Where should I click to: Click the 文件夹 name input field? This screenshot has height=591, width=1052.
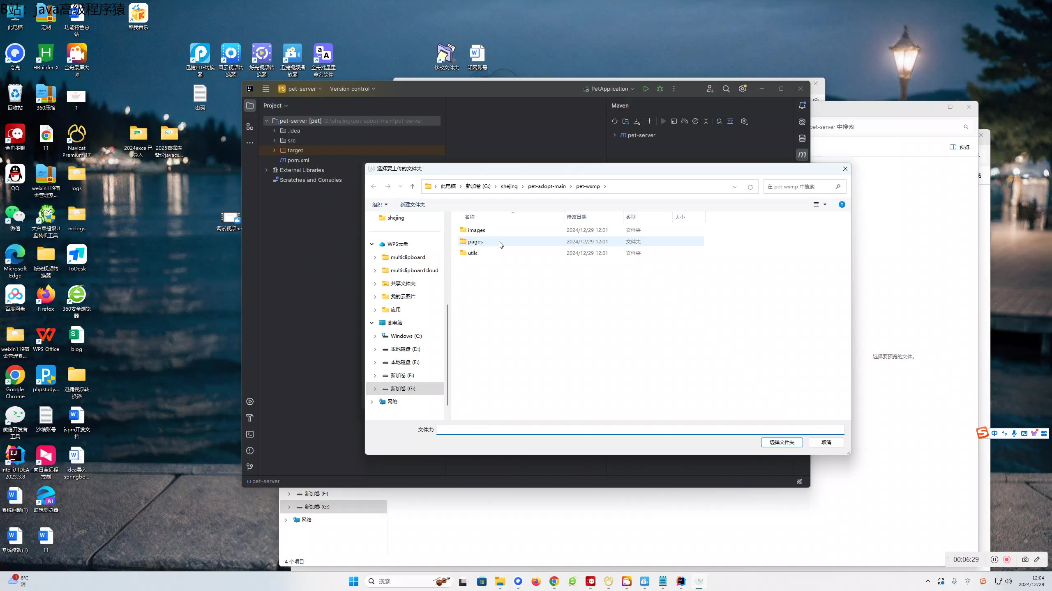(x=639, y=430)
